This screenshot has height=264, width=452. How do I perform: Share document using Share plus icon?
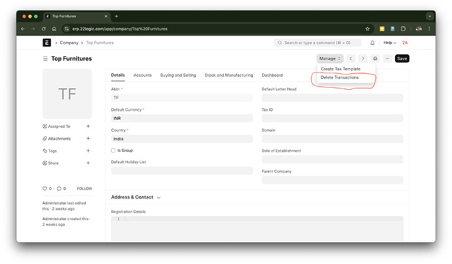click(88, 163)
